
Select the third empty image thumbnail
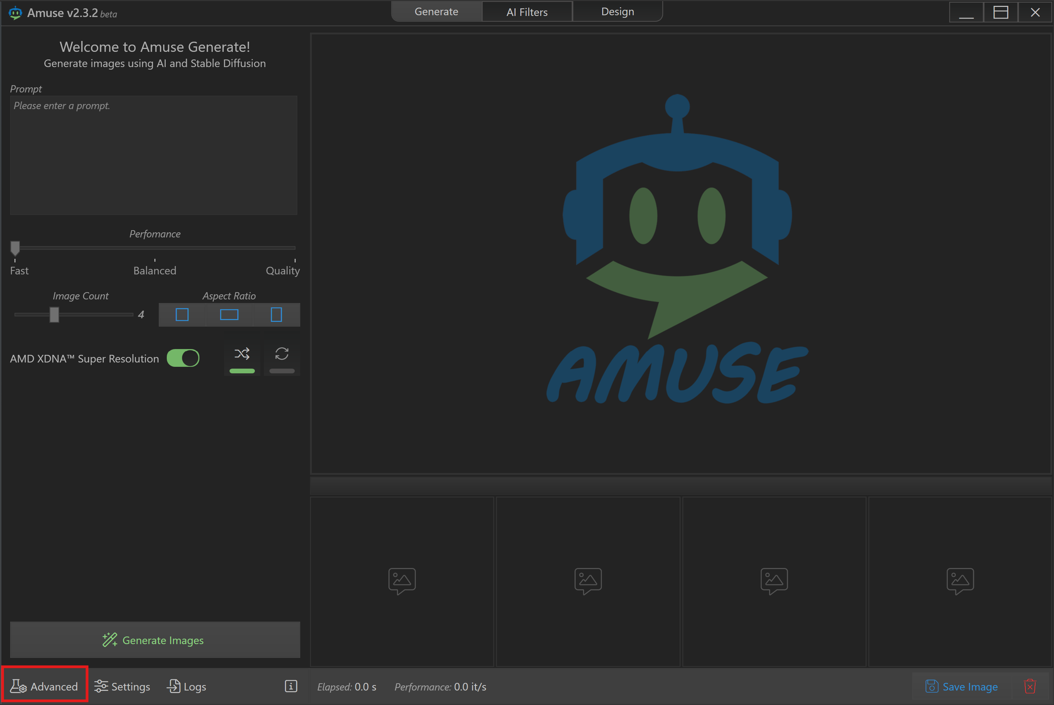774,581
